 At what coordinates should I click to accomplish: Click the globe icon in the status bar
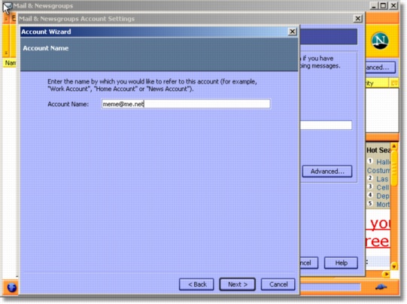click(12, 287)
